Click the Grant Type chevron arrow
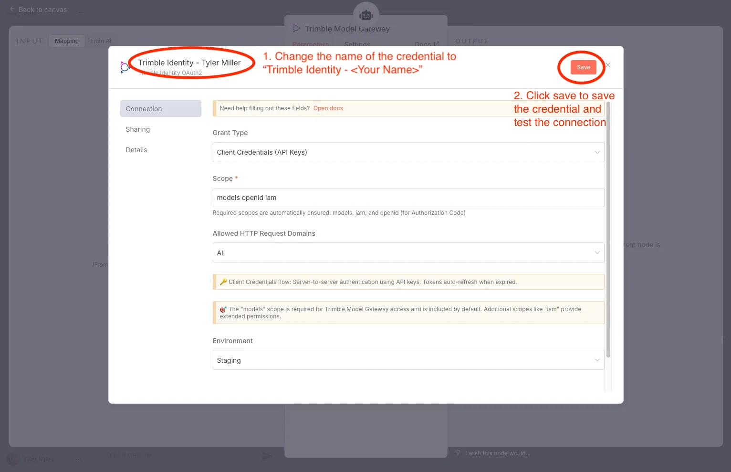 tap(597, 152)
